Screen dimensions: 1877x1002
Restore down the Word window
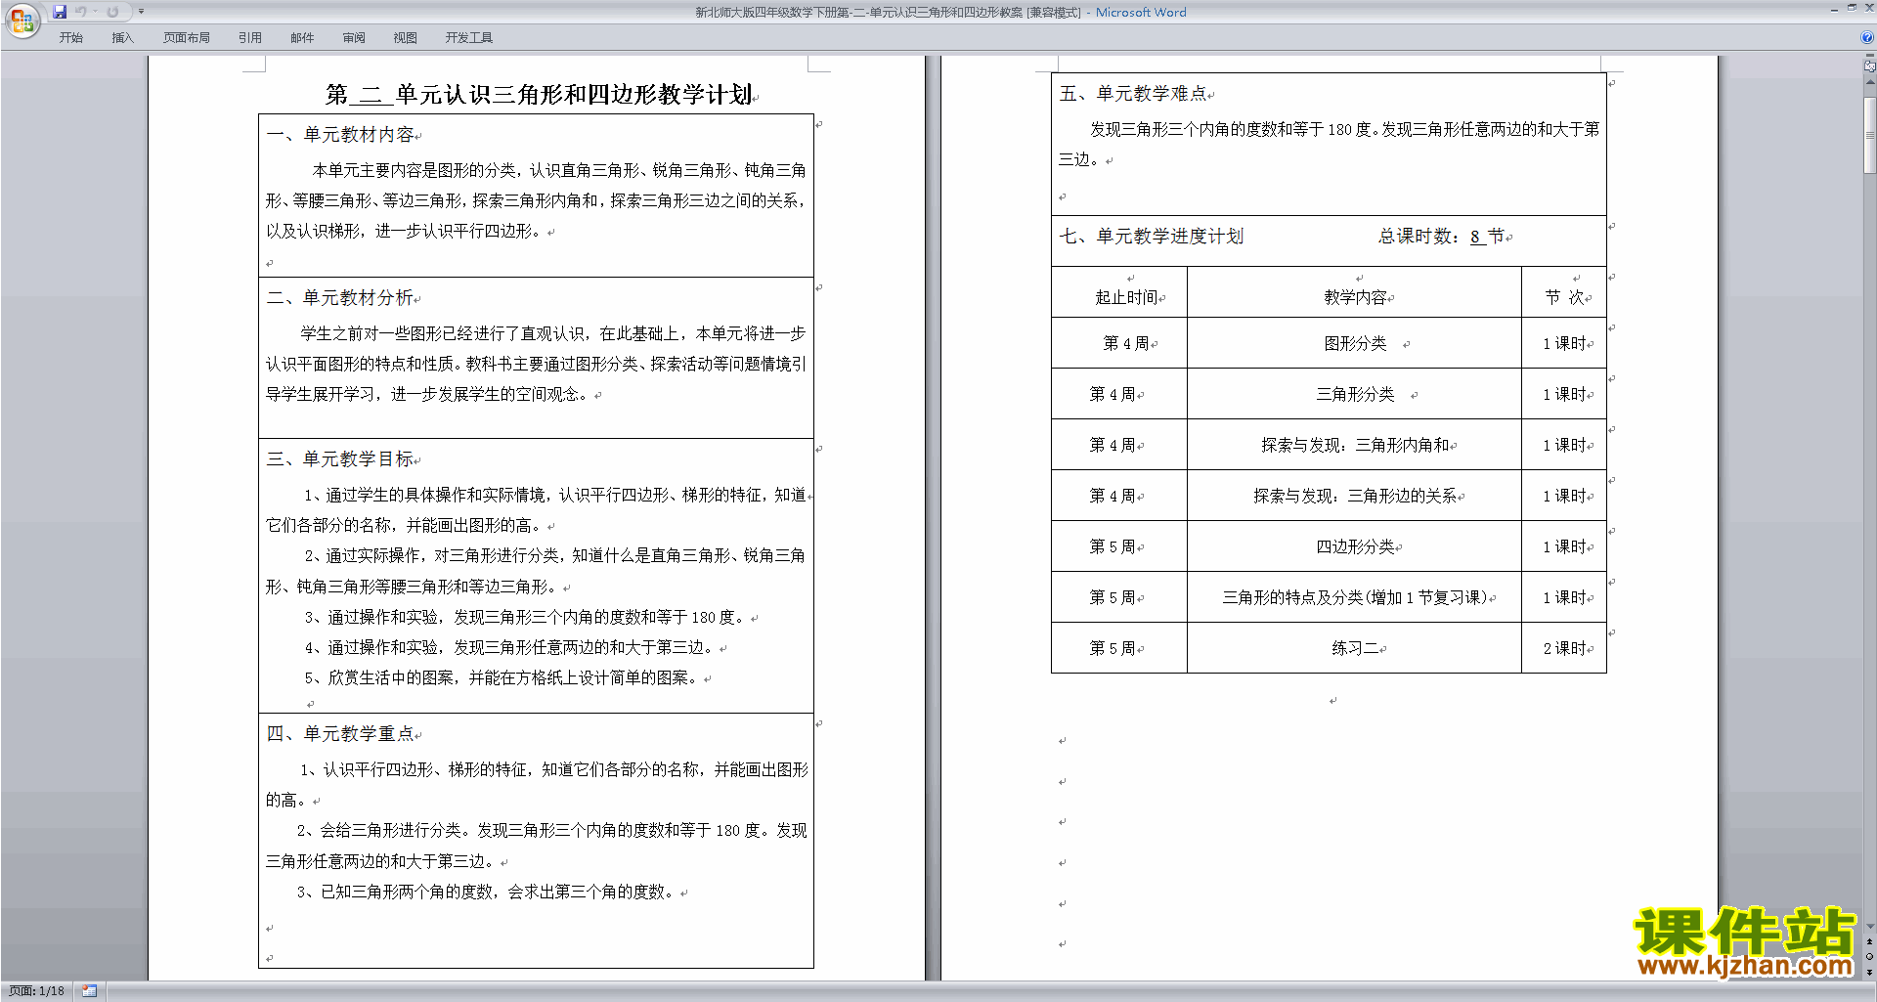[1852, 9]
